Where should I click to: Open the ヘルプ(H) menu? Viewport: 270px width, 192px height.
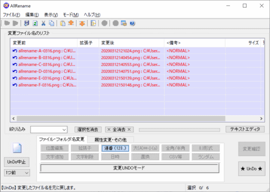(92, 15)
